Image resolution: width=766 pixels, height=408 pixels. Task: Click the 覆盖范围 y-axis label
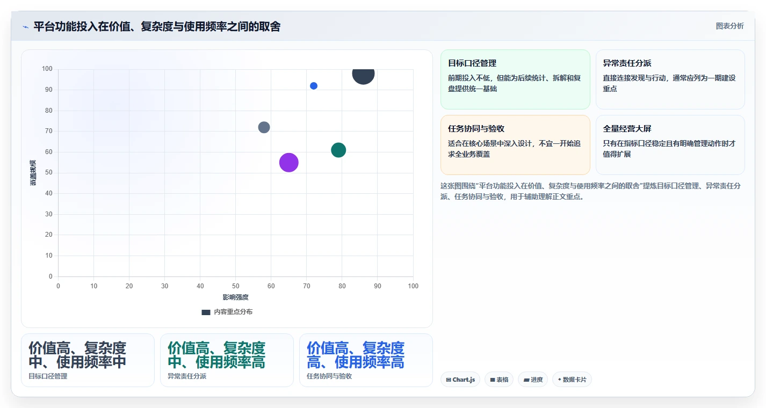33,173
